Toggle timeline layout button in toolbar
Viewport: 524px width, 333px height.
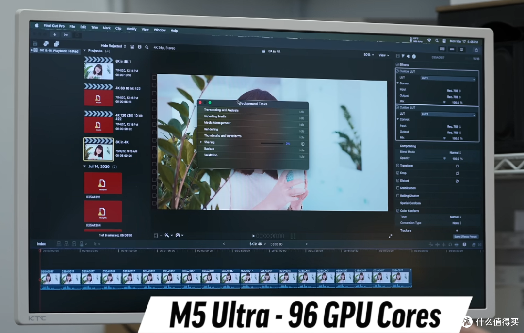tap(452, 49)
